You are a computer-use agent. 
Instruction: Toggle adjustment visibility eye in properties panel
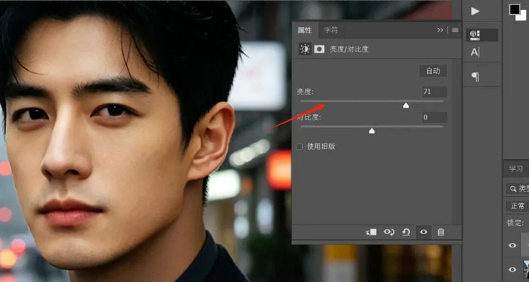[424, 232]
